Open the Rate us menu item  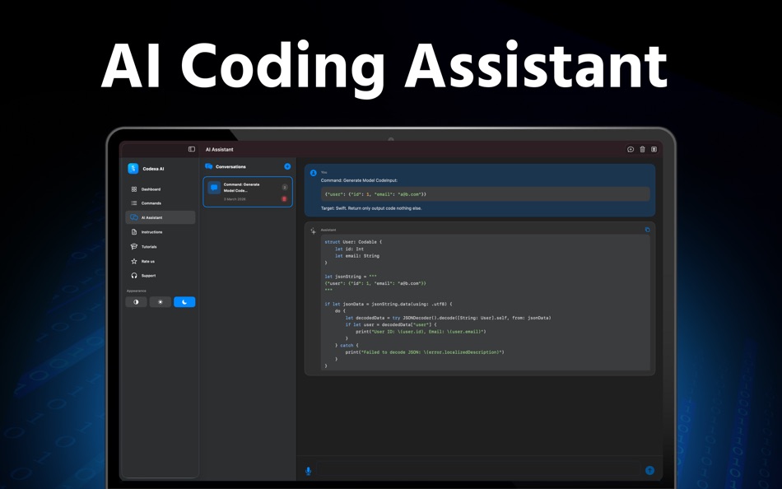coord(149,261)
